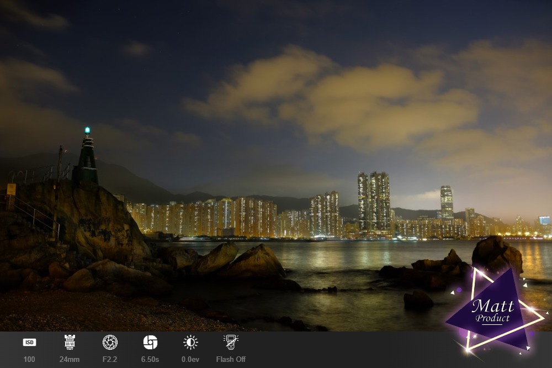Select the ISO value 100

29,359
